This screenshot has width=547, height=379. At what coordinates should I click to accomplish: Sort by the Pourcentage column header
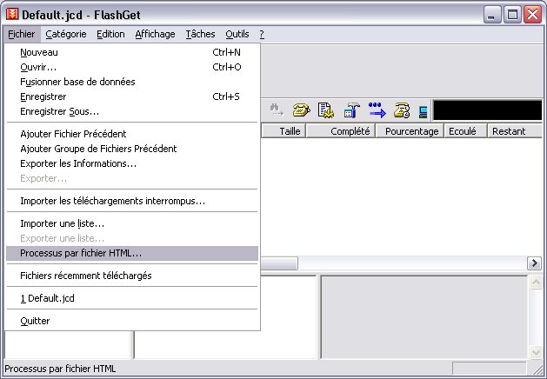410,131
